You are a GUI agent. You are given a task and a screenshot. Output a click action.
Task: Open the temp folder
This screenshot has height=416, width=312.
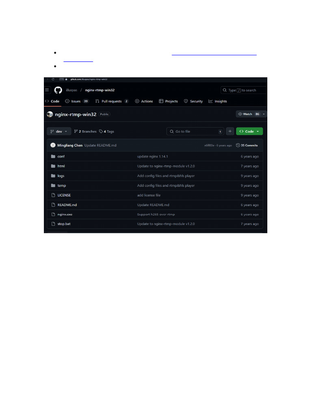click(x=62, y=185)
